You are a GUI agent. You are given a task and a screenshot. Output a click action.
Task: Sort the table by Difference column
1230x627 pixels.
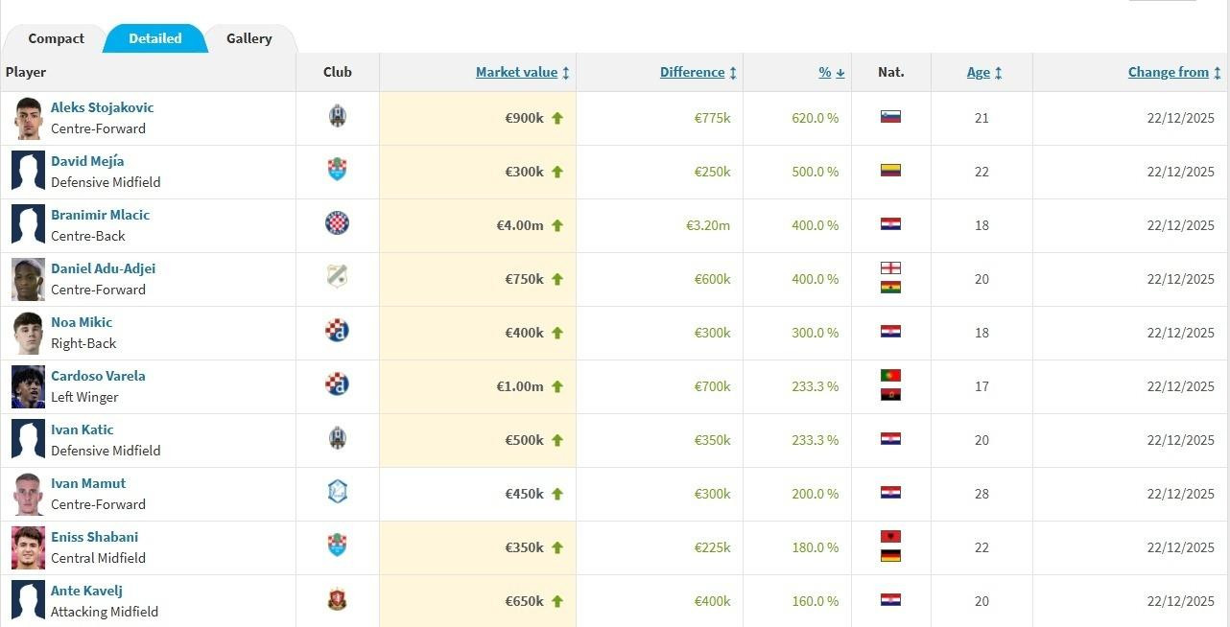coord(692,73)
